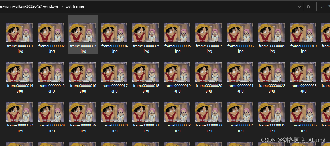Select frame00000027.jpg thumbnail
Image resolution: width=330 pixels, height=146 pixels.
20,112
